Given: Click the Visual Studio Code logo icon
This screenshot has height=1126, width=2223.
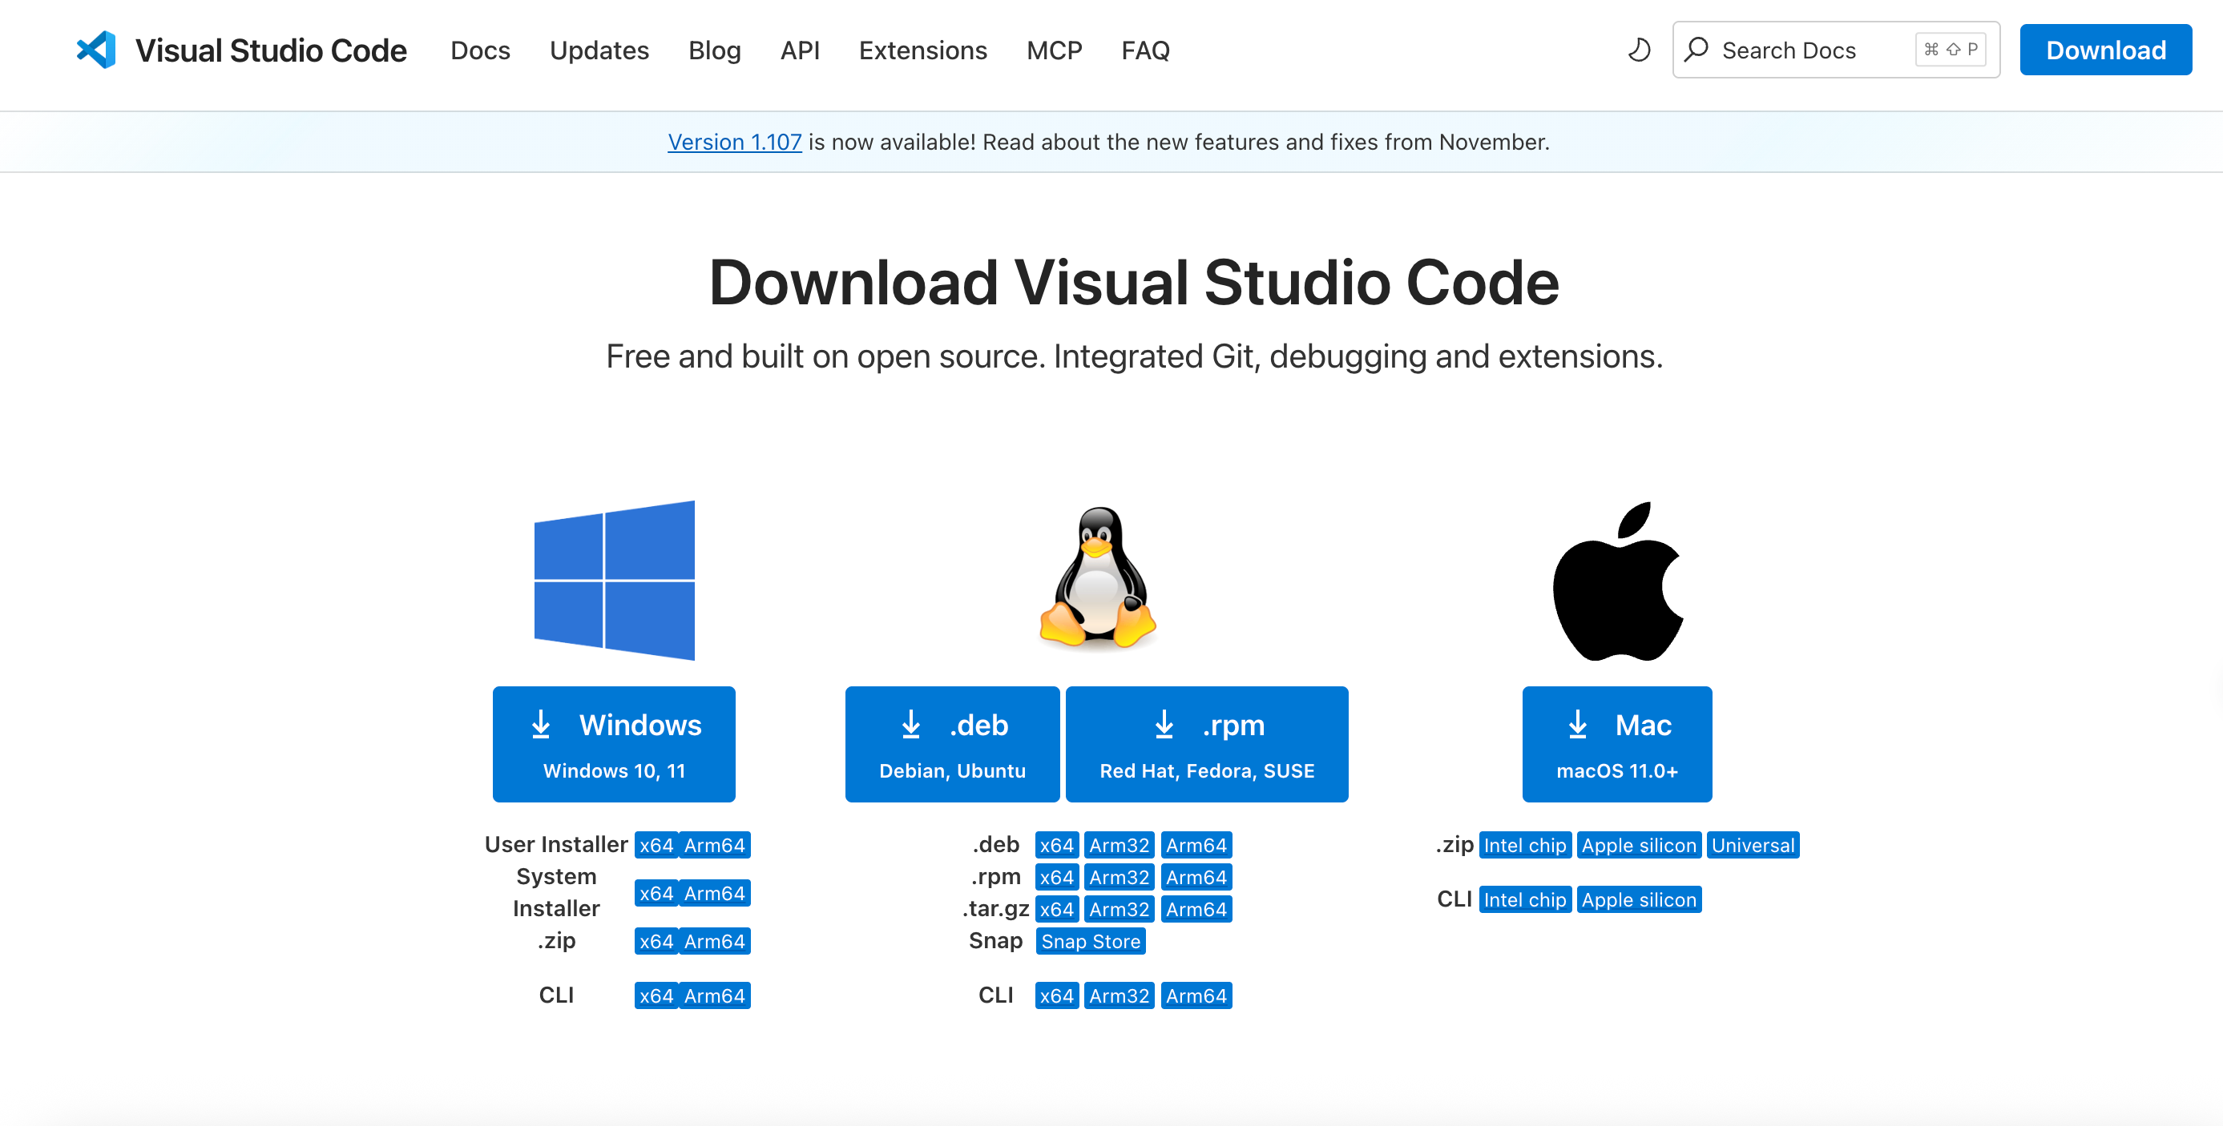Looking at the screenshot, I should [x=96, y=50].
